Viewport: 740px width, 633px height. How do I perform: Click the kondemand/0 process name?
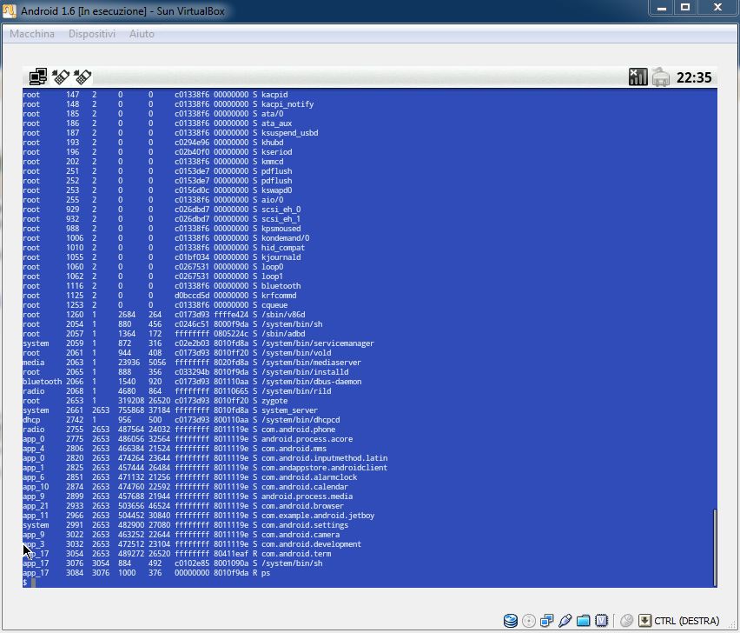click(x=286, y=238)
